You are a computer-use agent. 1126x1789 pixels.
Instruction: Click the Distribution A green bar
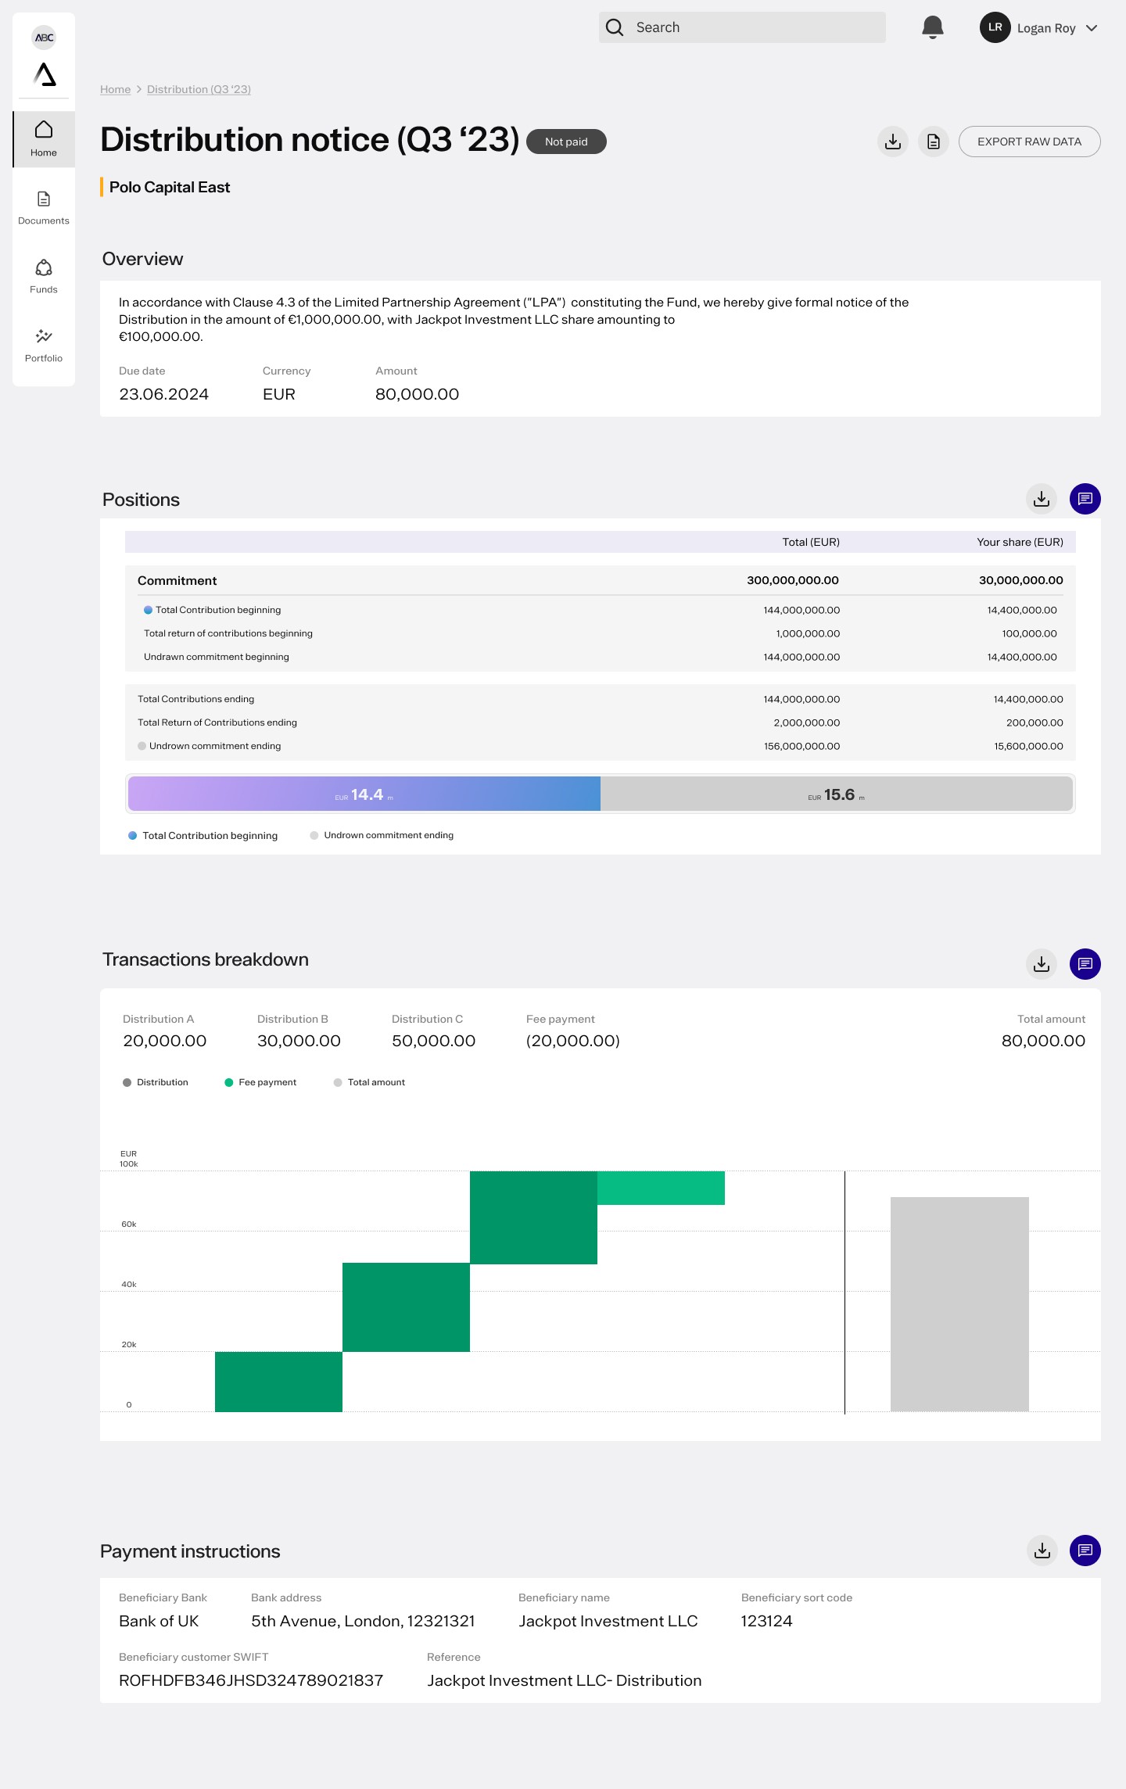click(x=278, y=1382)
